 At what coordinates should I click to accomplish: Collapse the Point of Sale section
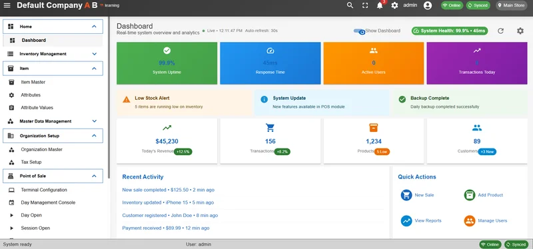(53, 176)
